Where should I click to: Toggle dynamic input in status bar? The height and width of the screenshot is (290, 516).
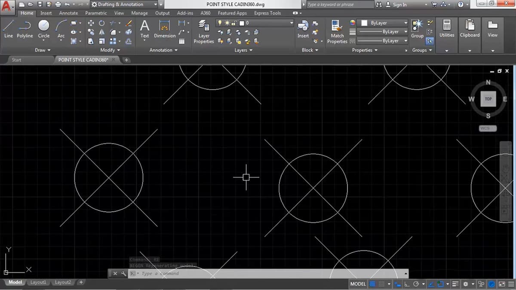[397, 284]
